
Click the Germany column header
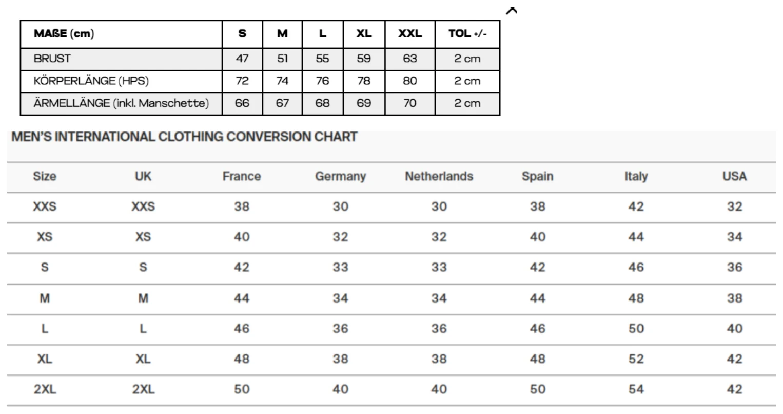point(340,176)
